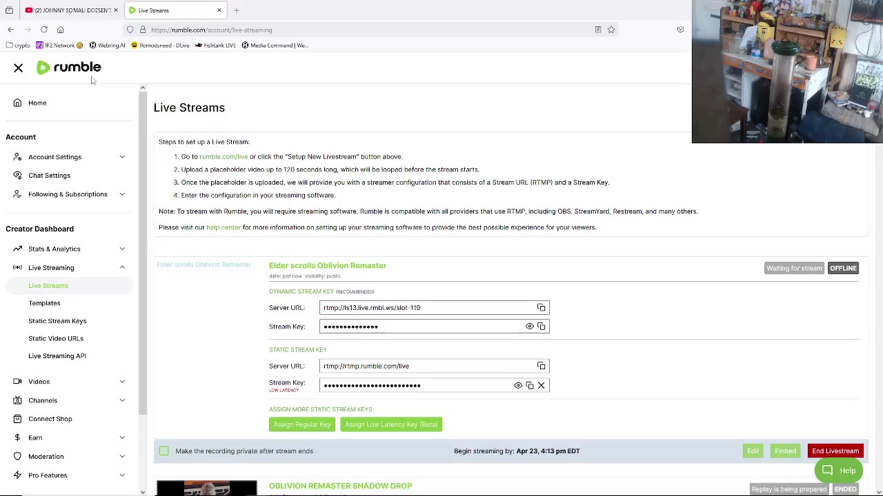Expand Channels section chevron
The width and height of the screenshot is (883, 496).
pos(122,400)
